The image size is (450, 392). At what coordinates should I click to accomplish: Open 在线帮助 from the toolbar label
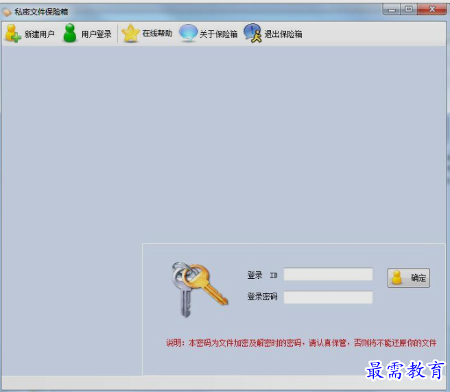point(158,34)
